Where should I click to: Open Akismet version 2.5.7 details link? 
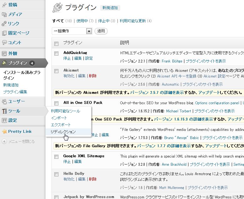(157, 93)
